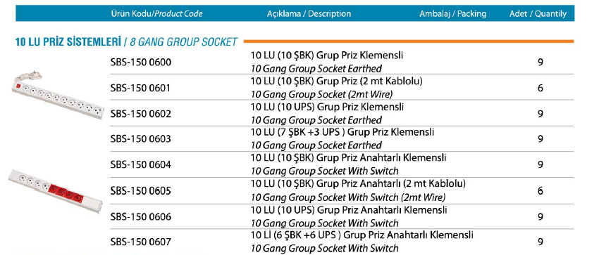Select product code SBS-150 0602
The width and height of the screenshot is (599, 255).
point(140,114)
